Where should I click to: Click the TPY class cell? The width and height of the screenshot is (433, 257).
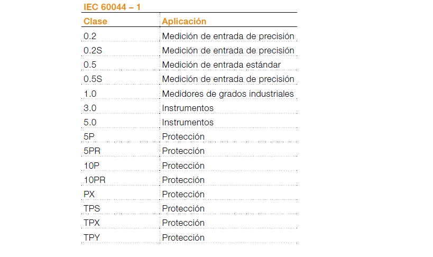pyautogui.click(x=92, y=237)
